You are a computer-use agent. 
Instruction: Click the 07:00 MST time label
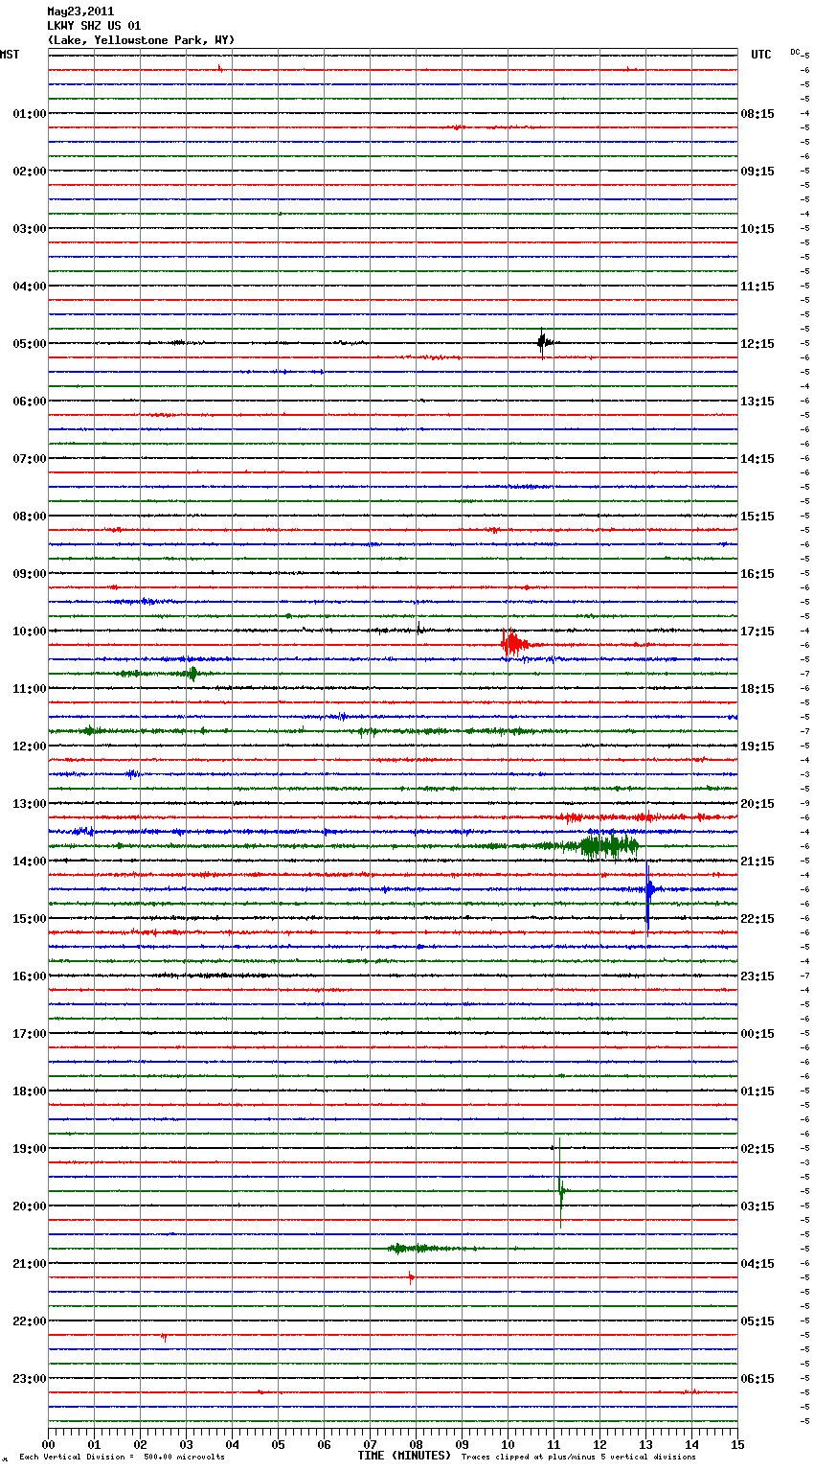[x=29, y=459]
